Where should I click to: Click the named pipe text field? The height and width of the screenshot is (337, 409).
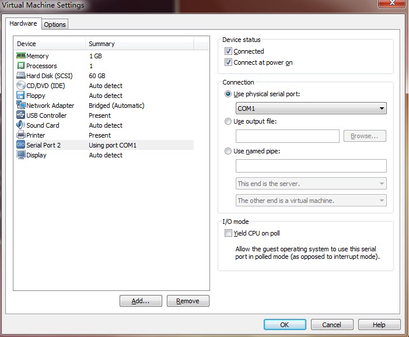[311, 166]
